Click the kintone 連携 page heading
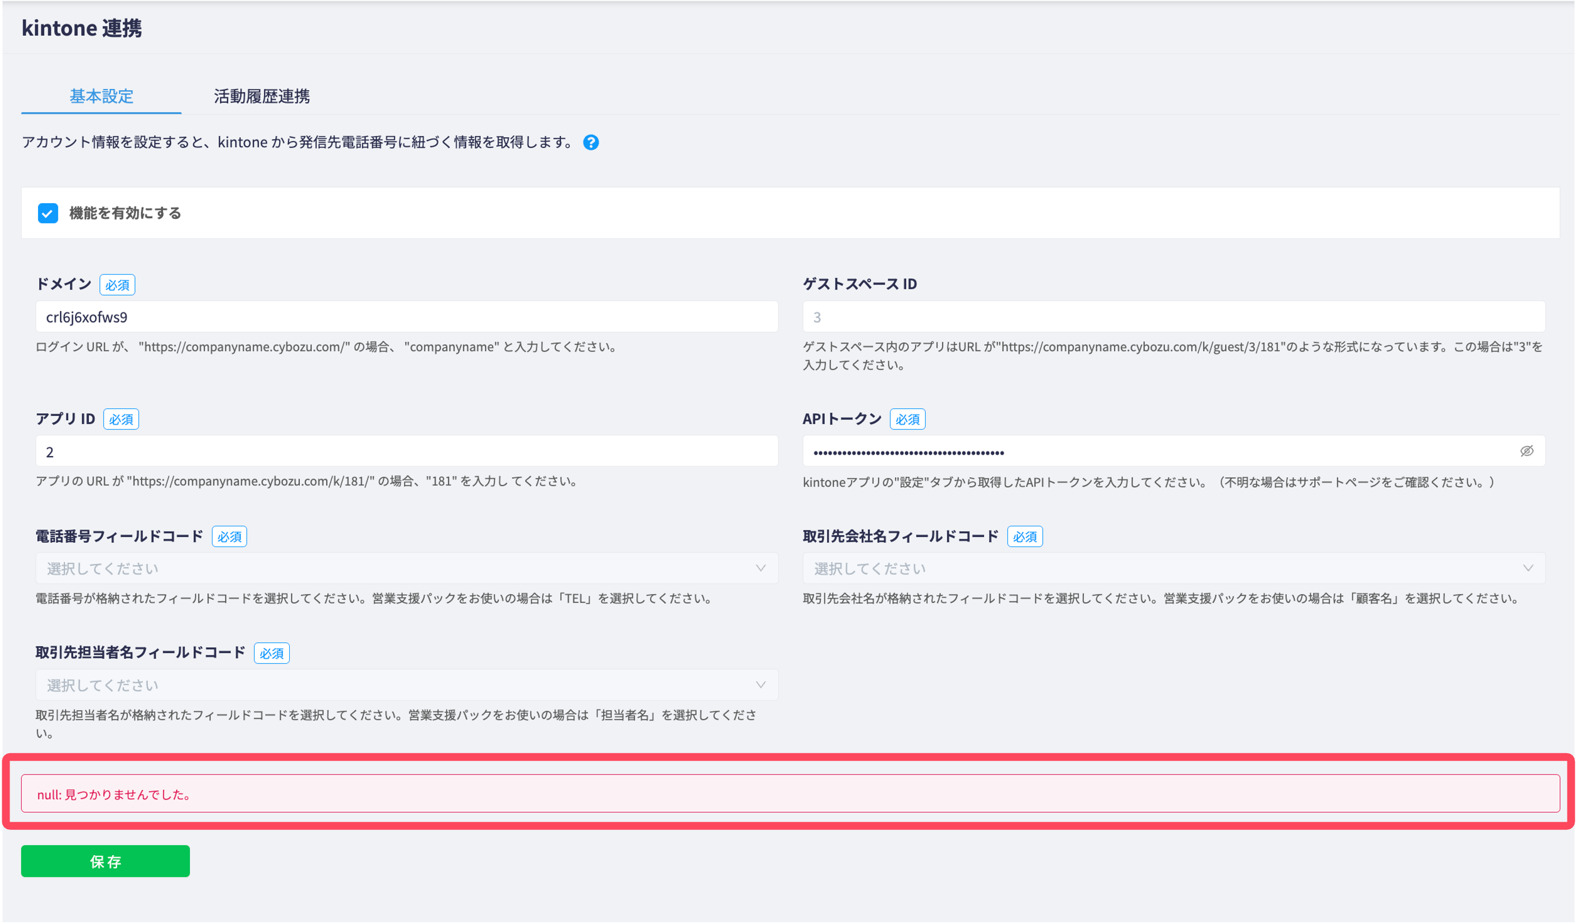 pyautogui.click(x=82, y=28)
